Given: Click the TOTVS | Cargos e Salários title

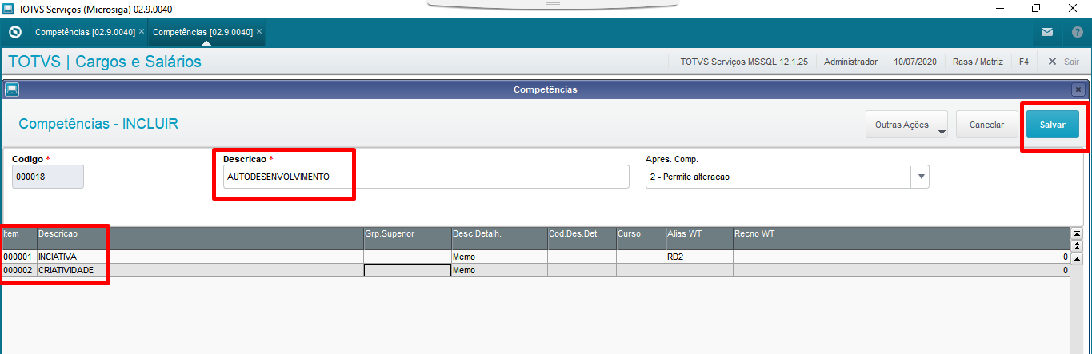Looking at the screenshot, I should 105,62.
